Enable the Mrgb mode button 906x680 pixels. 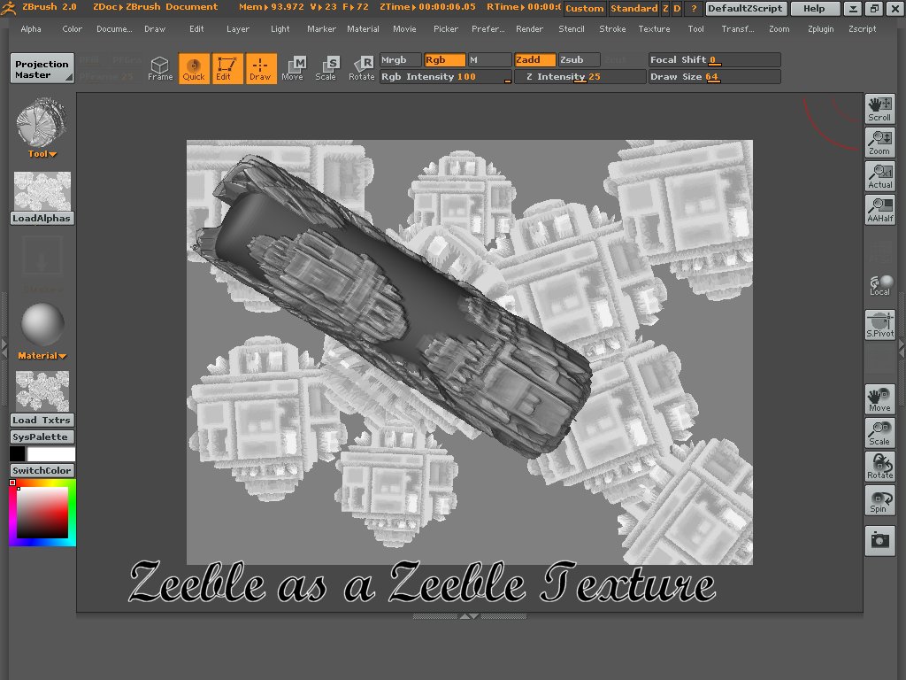point(401,60)
